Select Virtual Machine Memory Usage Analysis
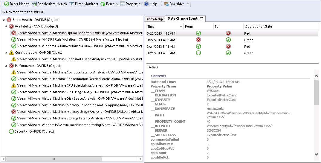Viewport: 321px width, 163px height. pyautogui.click(x=80, y=112)
